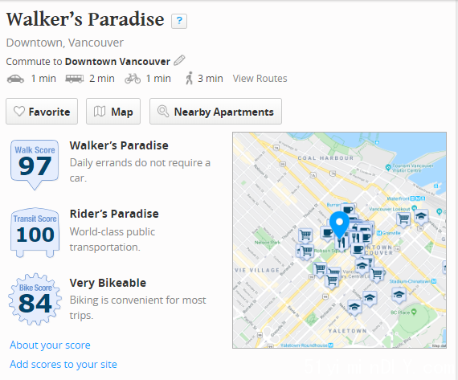Select the walking commute icon
Image resolution: width=458 pixels, height=380 pixels.
(x=190, y=78)
